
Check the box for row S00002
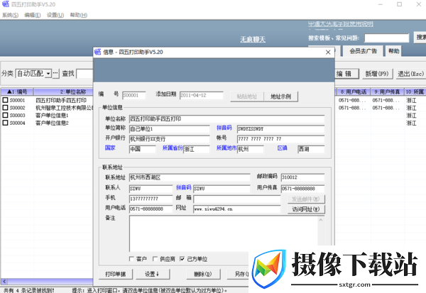click(5, 108)
